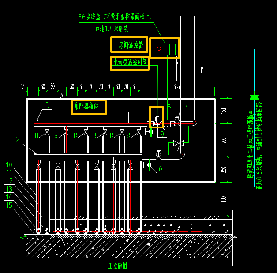Select callout number 12 in the floor legend
277x273 pixels.
tap(10, 181)
